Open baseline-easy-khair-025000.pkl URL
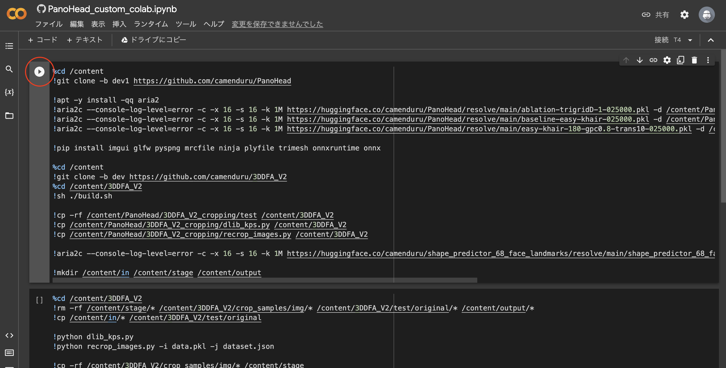 468,119
